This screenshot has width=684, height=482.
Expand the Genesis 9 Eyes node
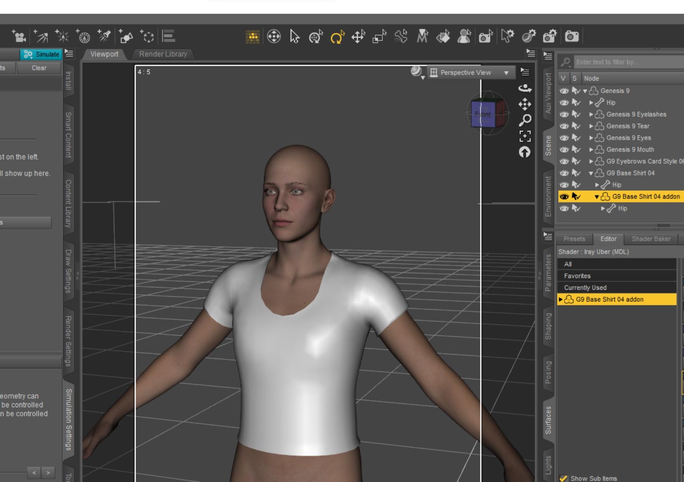point(591,138)
